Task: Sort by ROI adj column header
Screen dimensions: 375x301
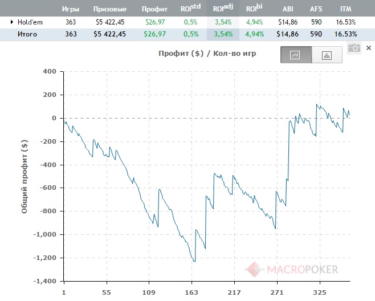Action: coord(223,7)
